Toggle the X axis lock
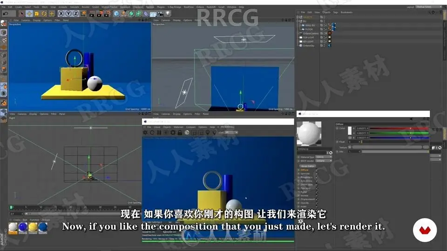 tap(61, 13)
